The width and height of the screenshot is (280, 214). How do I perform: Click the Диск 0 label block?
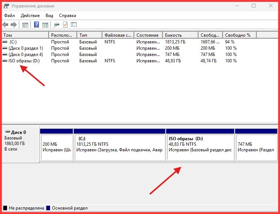(x=20, y=144)
